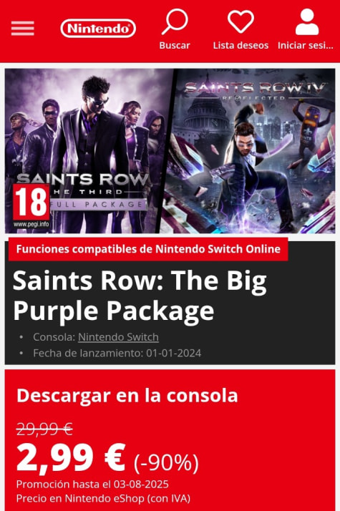Click the Descargar en la consola heading
The width and height of the screenshot is (340, 511).
127,395
